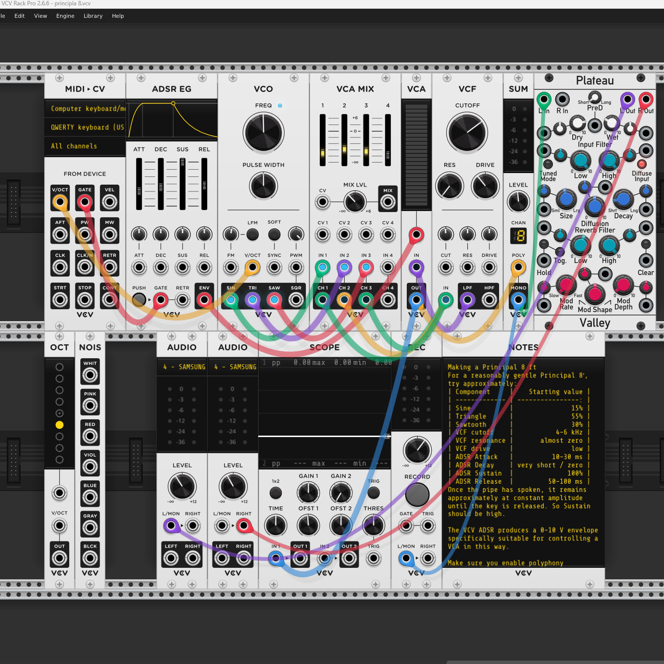Click the VCO SQR output jack
The height and width of the screenshot is (664, 664).
point(296,300)
